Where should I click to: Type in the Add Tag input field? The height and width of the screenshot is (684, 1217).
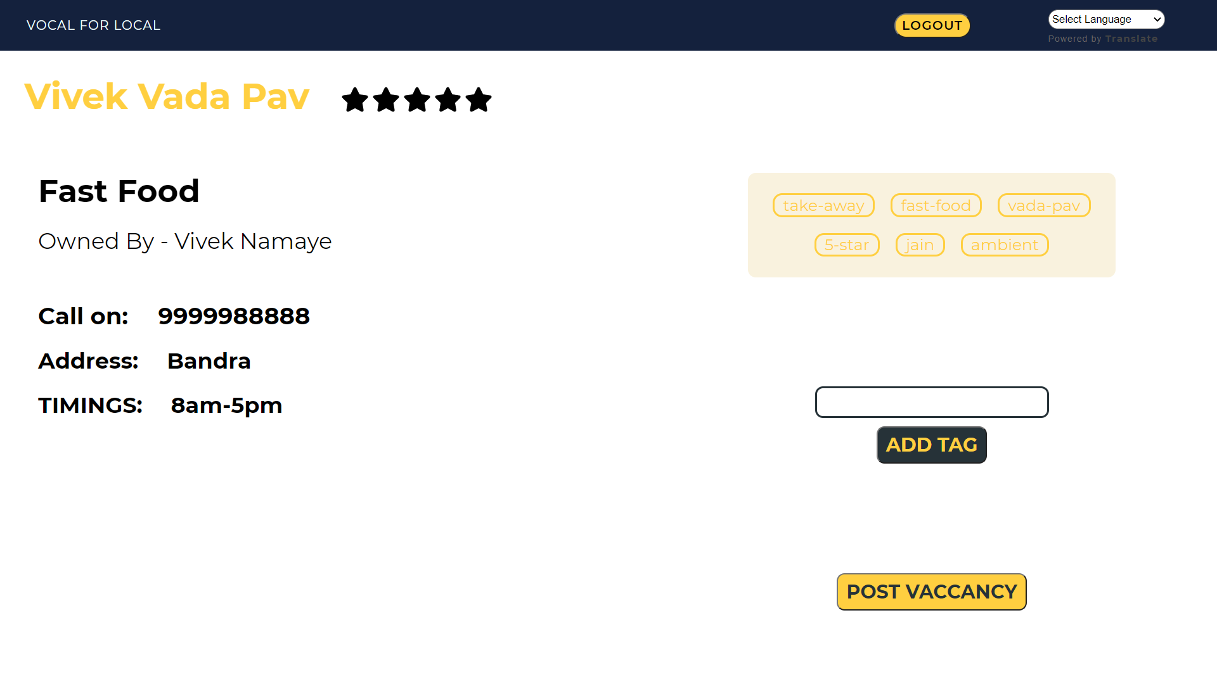[x=931, y=402]
